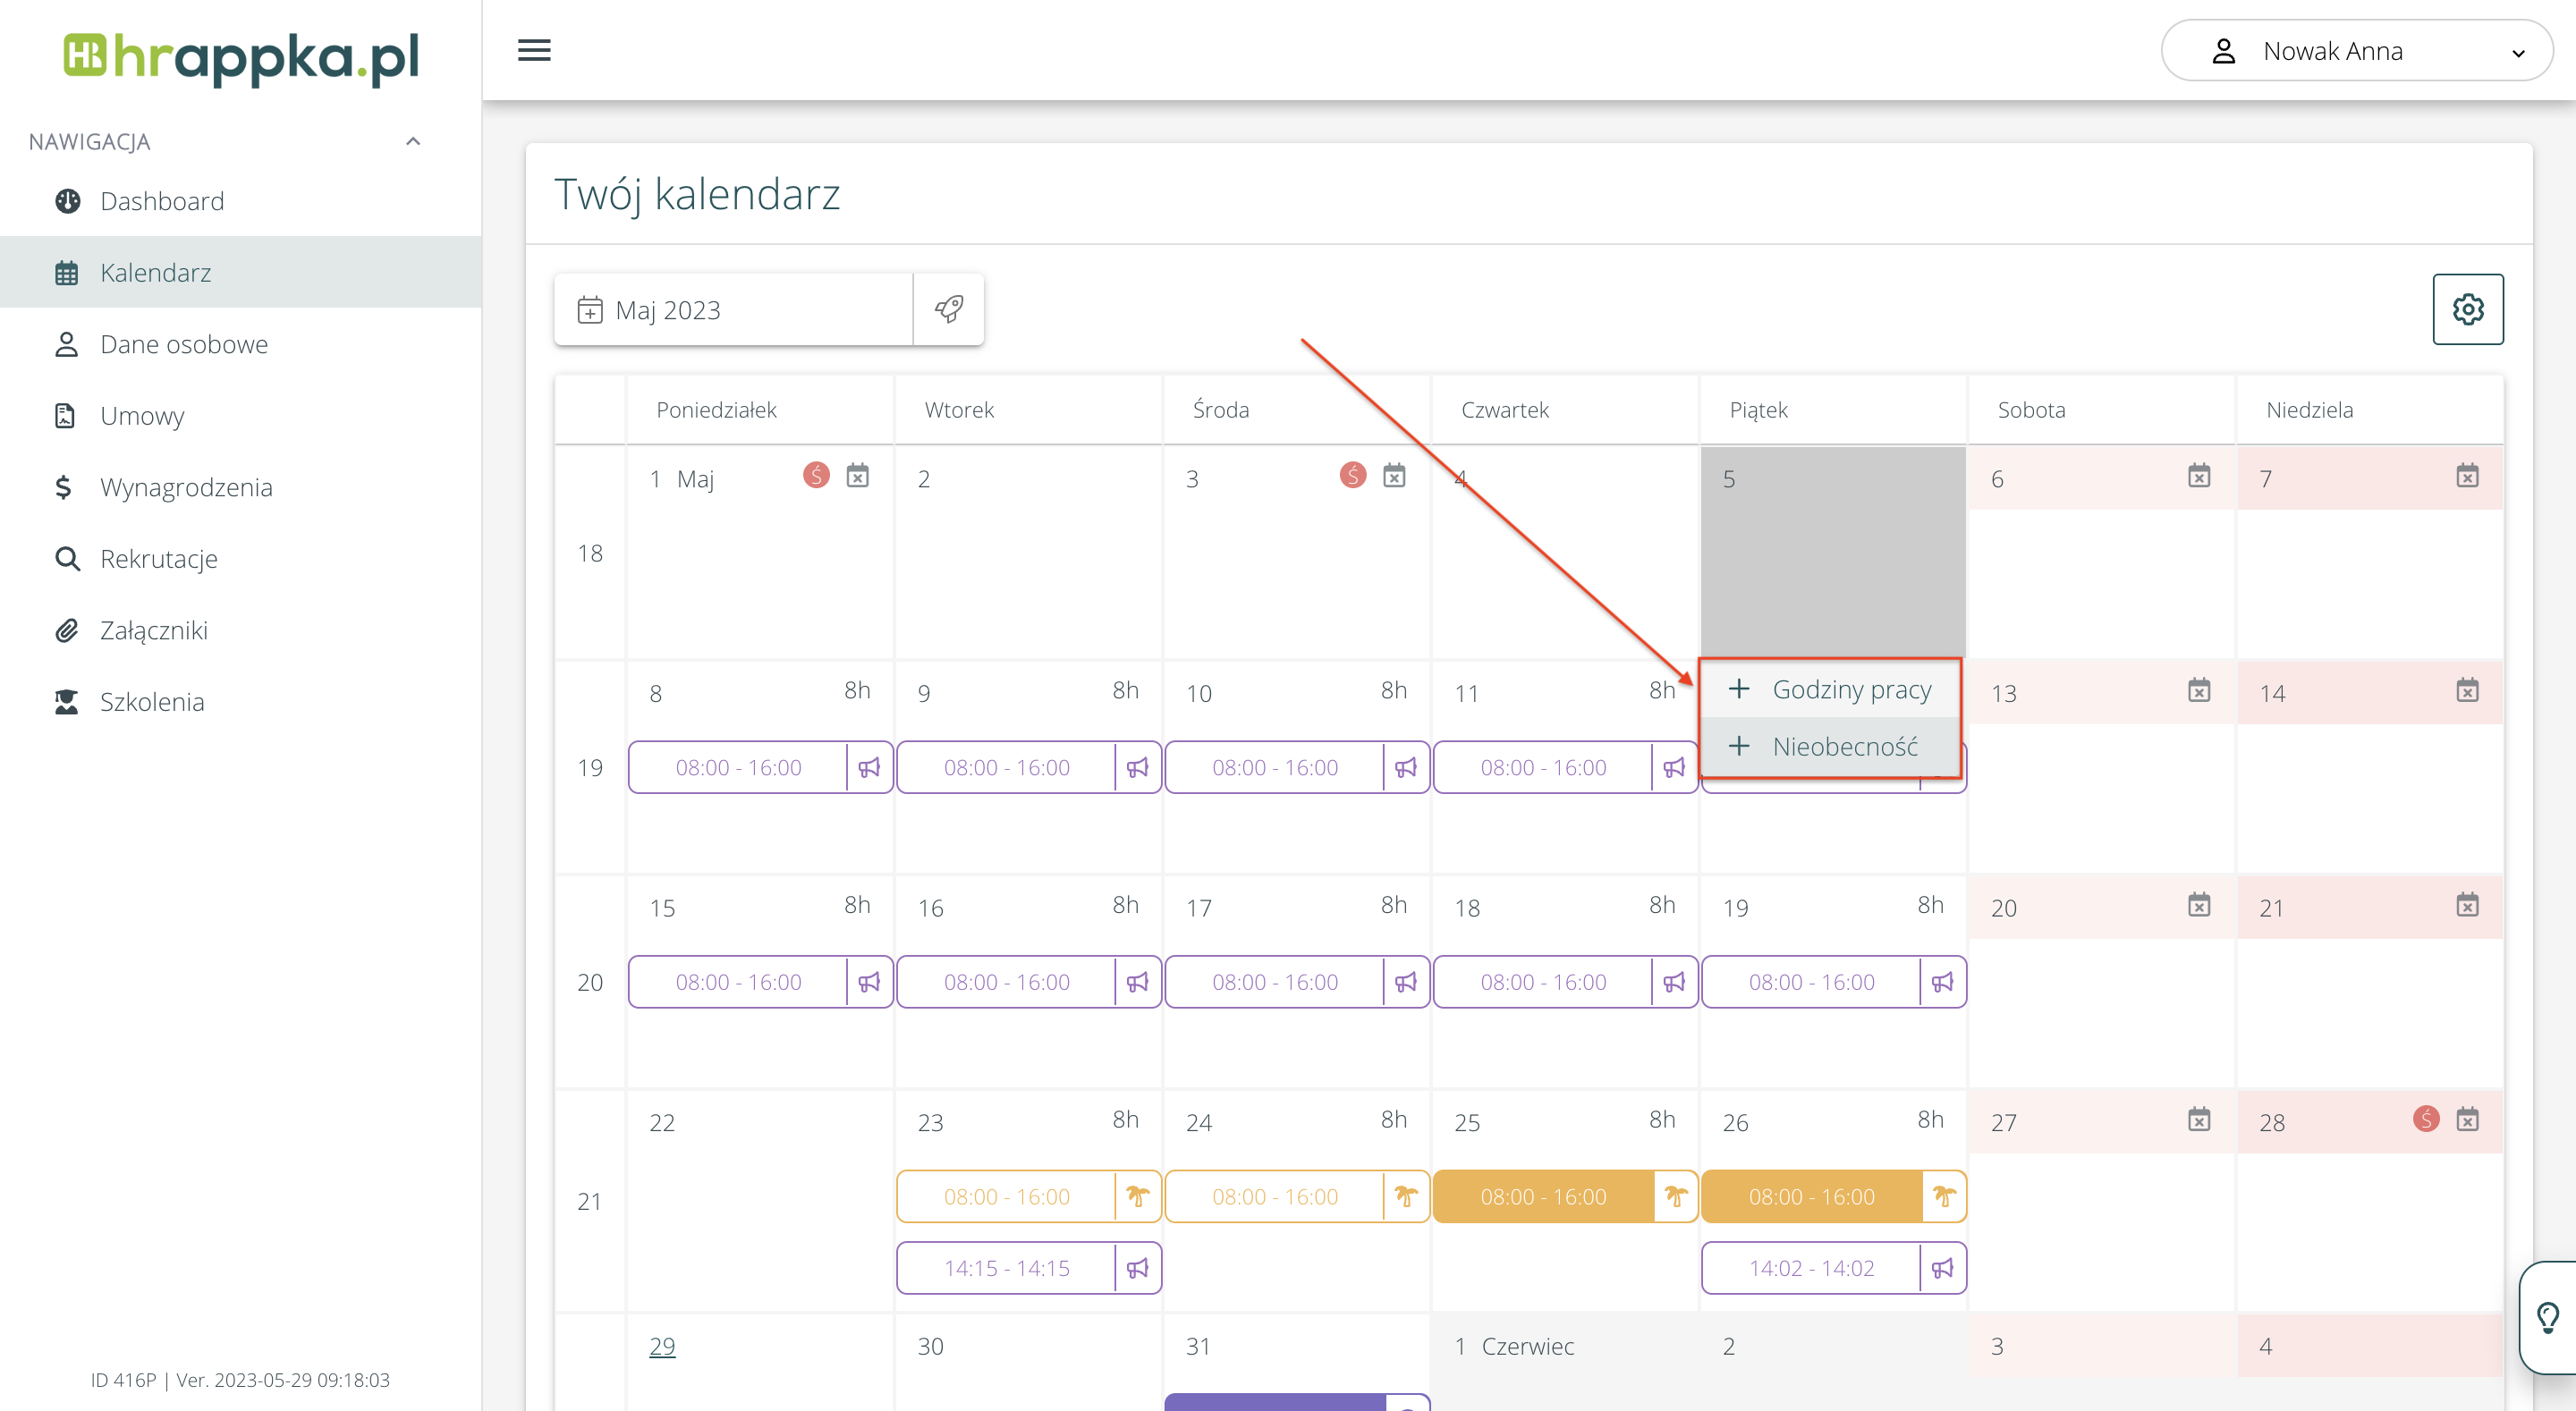Click palm tree icon on May 23 entry

[x=1137, y=1196]
